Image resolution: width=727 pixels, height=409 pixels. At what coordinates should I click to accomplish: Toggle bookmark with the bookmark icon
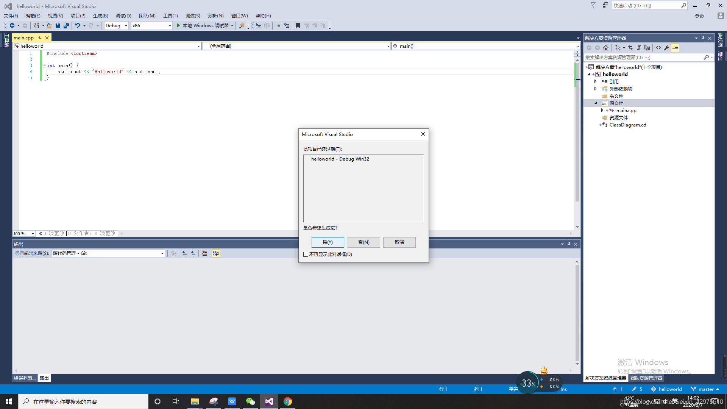(298, 26)
